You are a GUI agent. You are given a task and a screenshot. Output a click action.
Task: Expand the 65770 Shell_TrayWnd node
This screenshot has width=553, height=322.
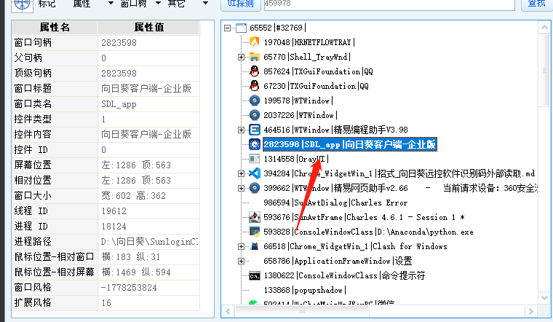(x=242, y=57)
